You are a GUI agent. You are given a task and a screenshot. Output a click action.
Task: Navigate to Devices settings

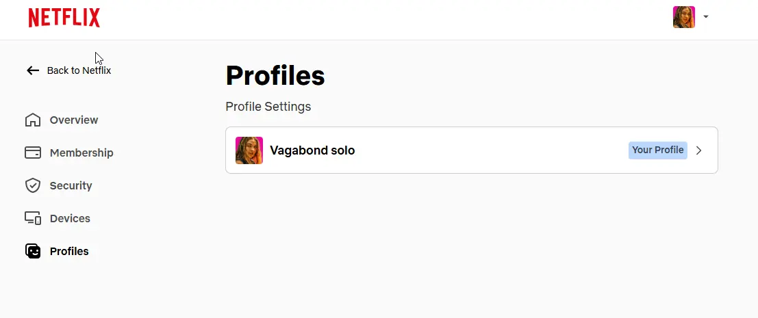click(x=70, y=218)
